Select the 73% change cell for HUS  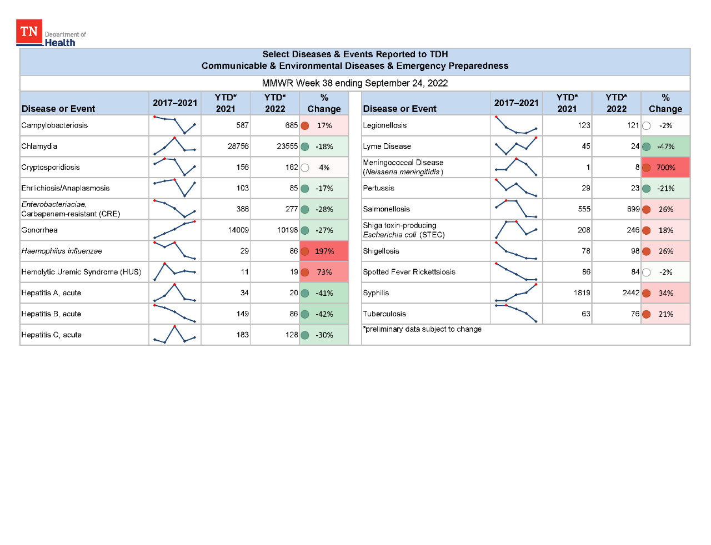324,272
